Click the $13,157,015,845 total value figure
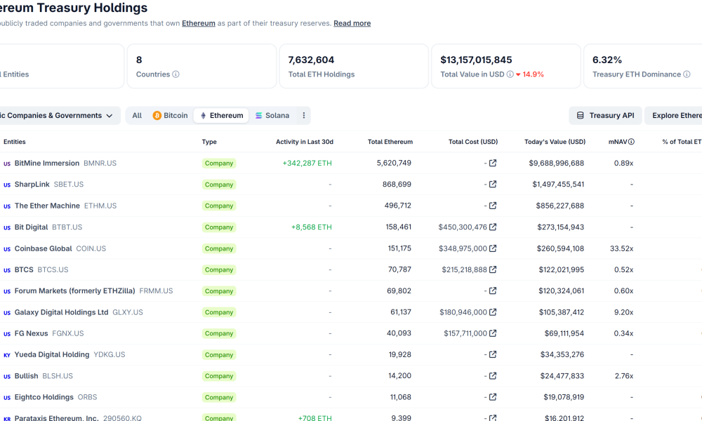 coord(476,60)
